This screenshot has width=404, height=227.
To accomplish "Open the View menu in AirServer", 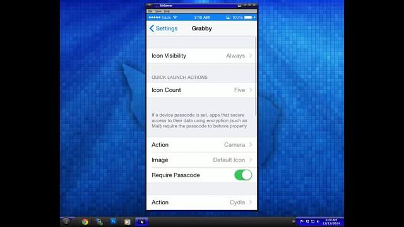I will 158,11.
